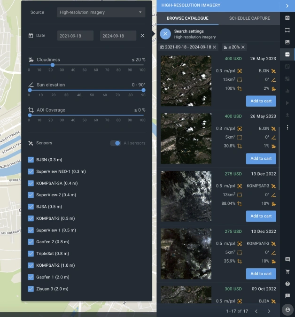The height and width of the screenshot is (317, 295).
Task: Add first 26 May 2023 15km² image to cart
Action: (261, 101)
